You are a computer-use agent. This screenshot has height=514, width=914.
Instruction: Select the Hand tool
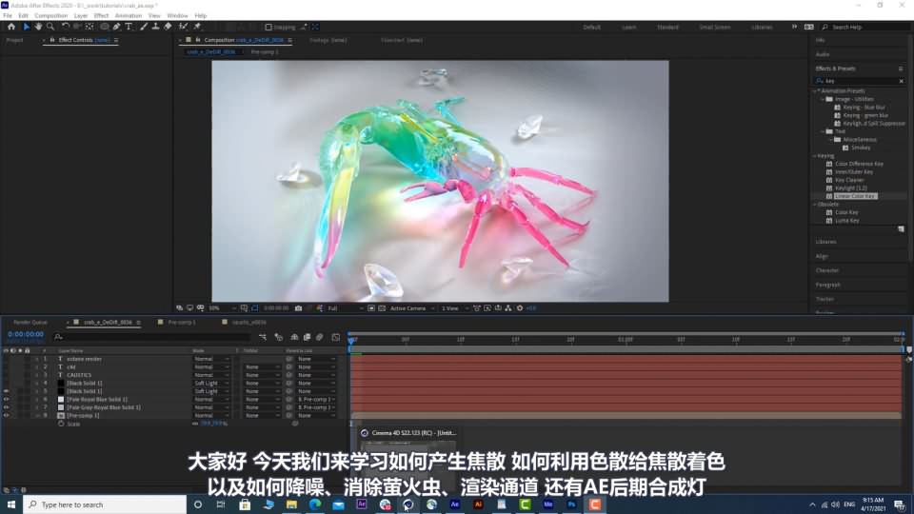(38, 27)
